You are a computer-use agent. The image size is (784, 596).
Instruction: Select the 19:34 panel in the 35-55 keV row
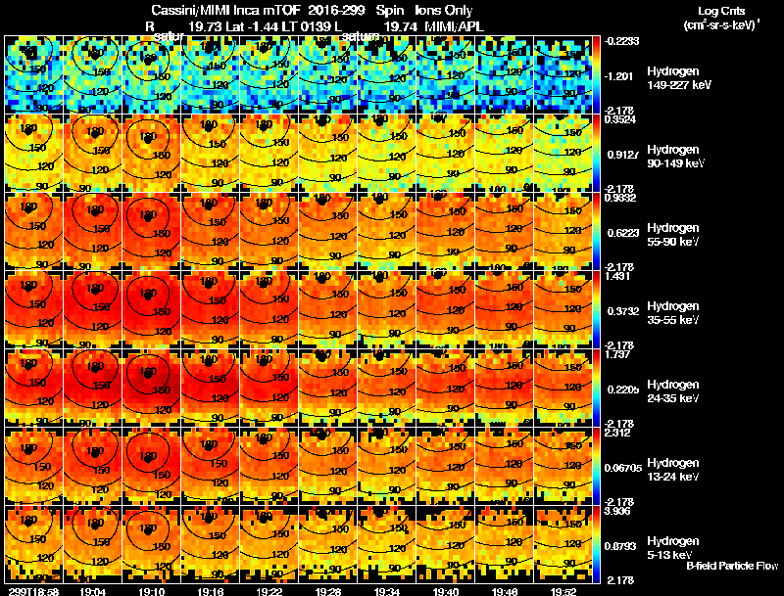point(387,310)
